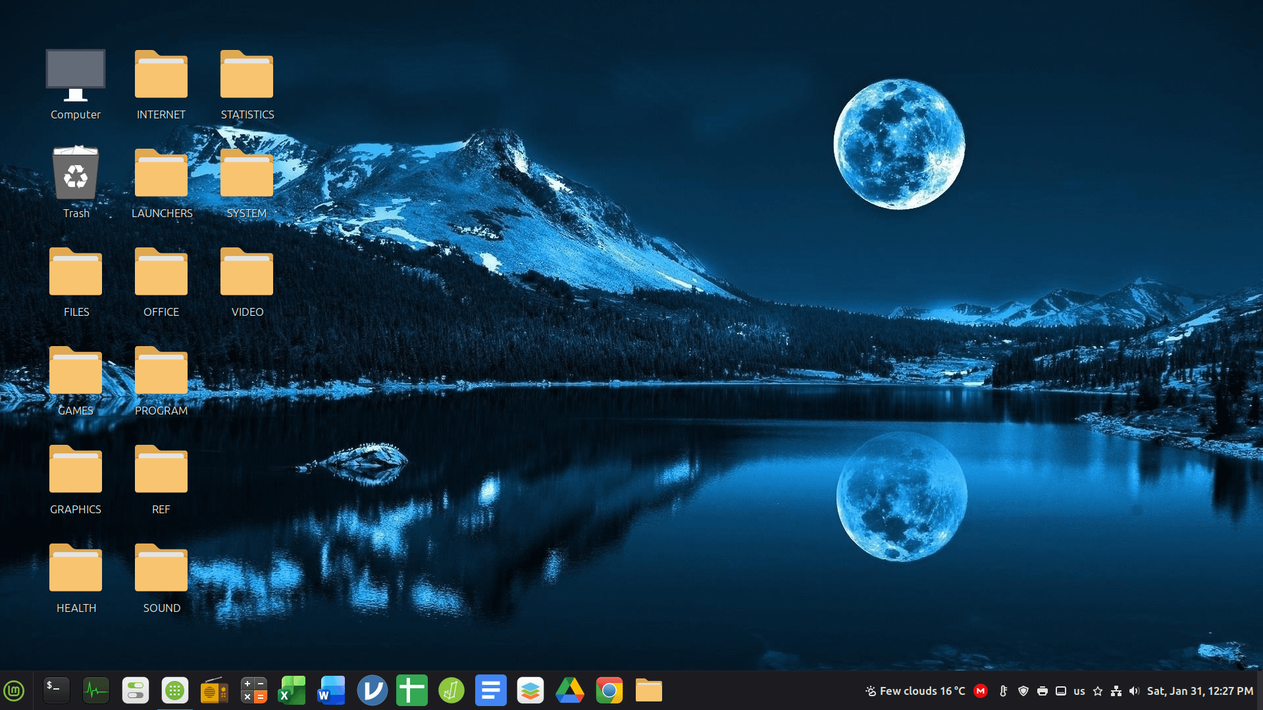1263x710 pixels.
Task: Launch Microsoft Word
Action: click(x=330, y=690)
